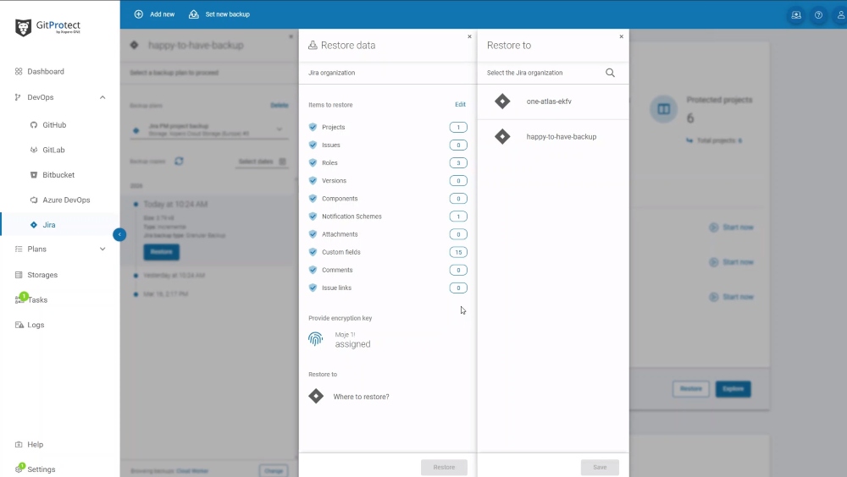Uncheck the Components item
The height and width of the screenshot is (477, 847).
[x=313, y=198]
